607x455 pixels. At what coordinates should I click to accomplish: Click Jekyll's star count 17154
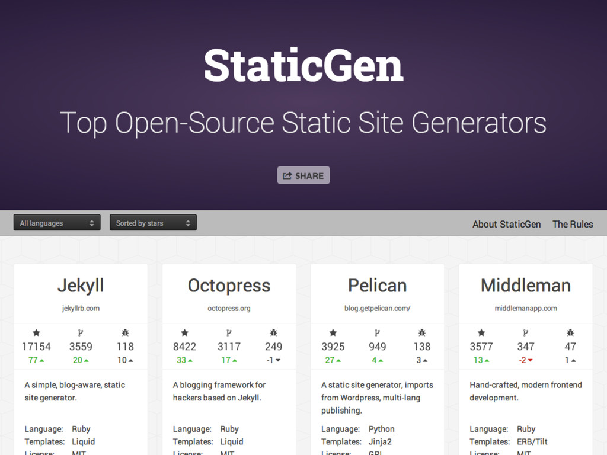click(x=36, y=347)
